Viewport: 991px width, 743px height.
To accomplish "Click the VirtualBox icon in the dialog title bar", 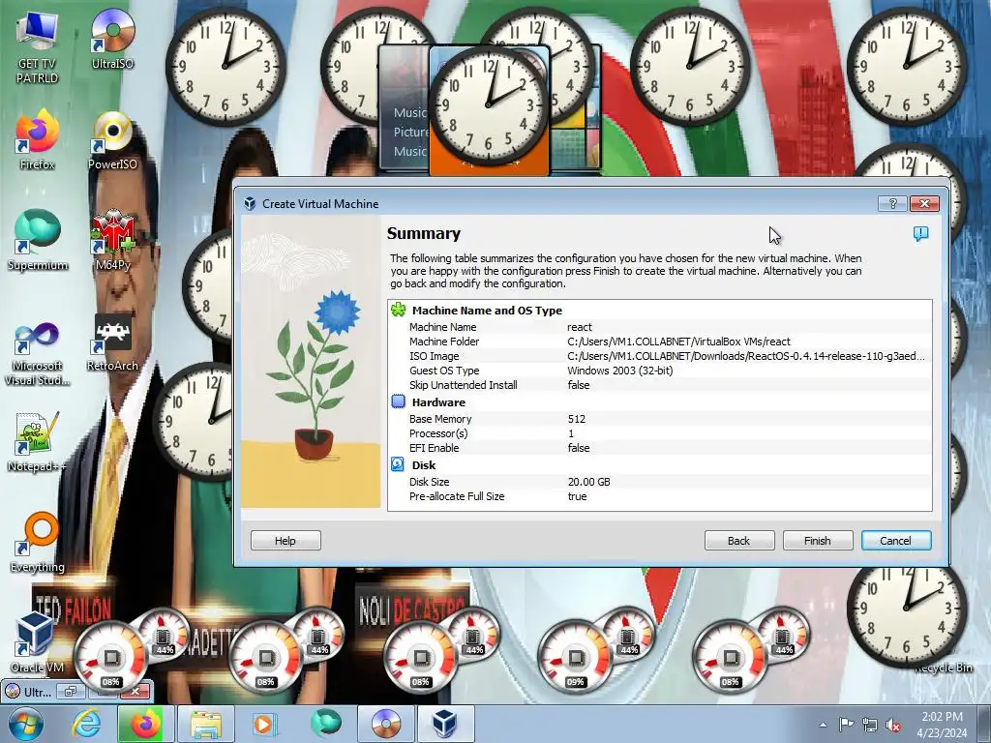I will [x=250, y=203].
